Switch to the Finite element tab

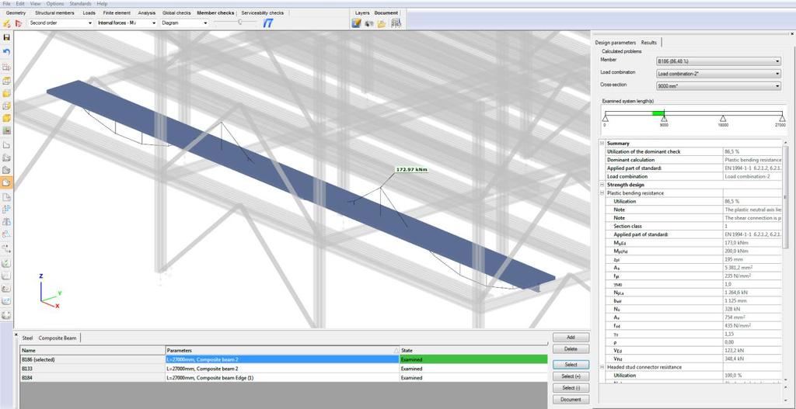tap(117, 12)
